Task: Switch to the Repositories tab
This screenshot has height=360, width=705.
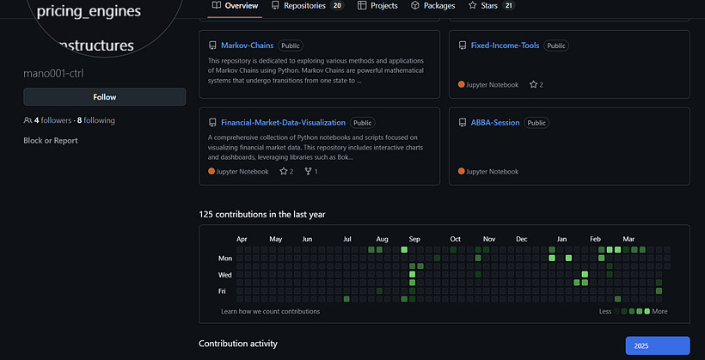Action: [307, 6]
